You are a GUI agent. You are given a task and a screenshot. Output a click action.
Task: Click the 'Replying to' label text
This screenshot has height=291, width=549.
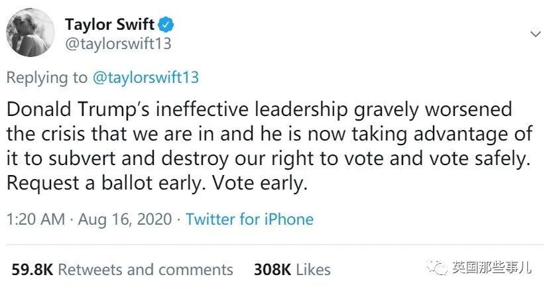point(46,78)
